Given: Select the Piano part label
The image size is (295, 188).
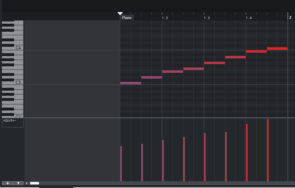Looking at the screenshot, I should [127, 18].
